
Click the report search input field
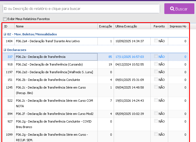click(x=81, y=9)
